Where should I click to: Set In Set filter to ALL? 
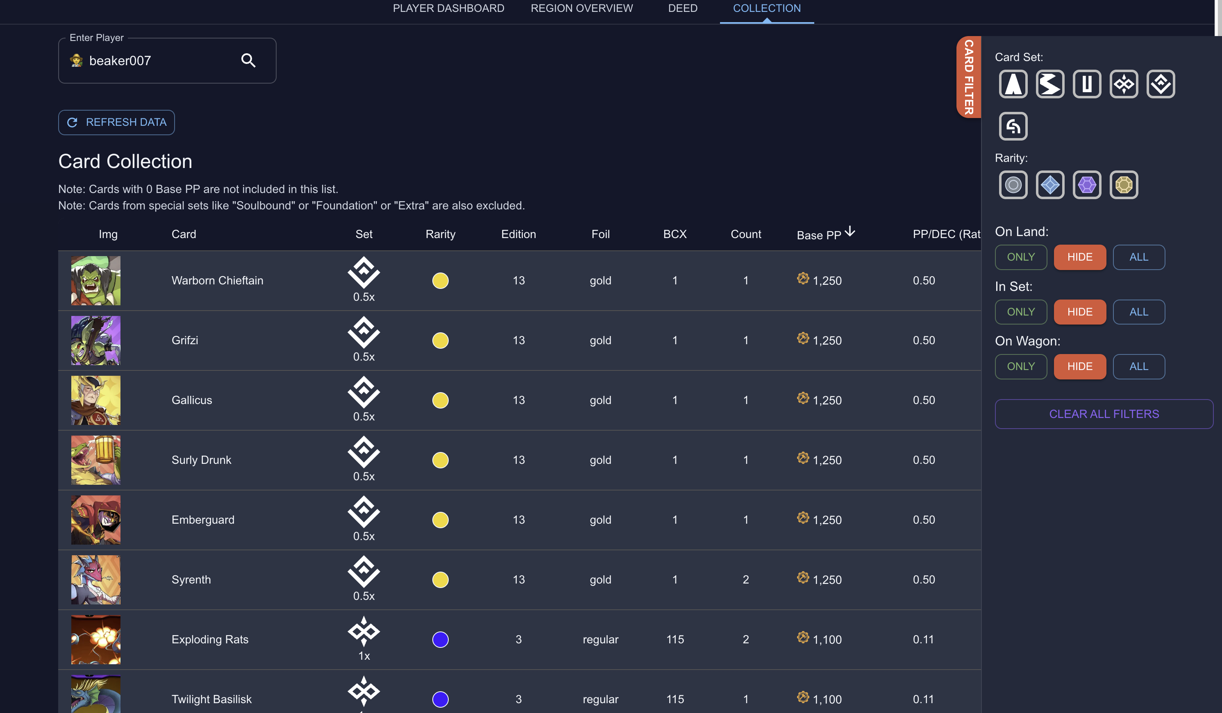click(1138, 312)
